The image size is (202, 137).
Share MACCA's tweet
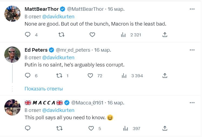point(165,128)
